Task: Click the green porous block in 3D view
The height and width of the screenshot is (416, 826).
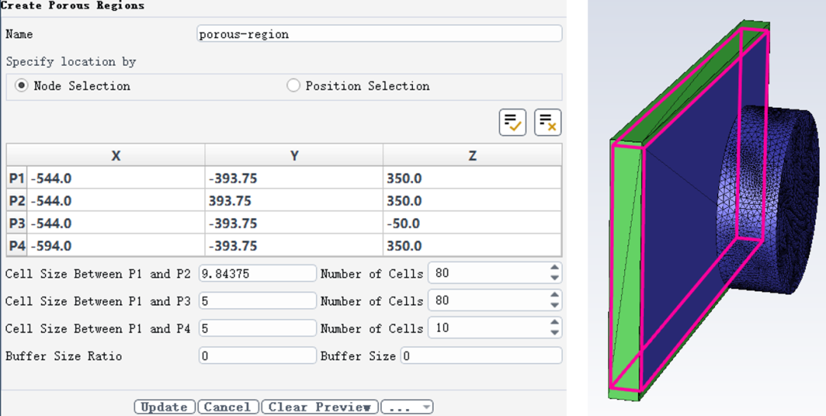Action: coord(627,268)
